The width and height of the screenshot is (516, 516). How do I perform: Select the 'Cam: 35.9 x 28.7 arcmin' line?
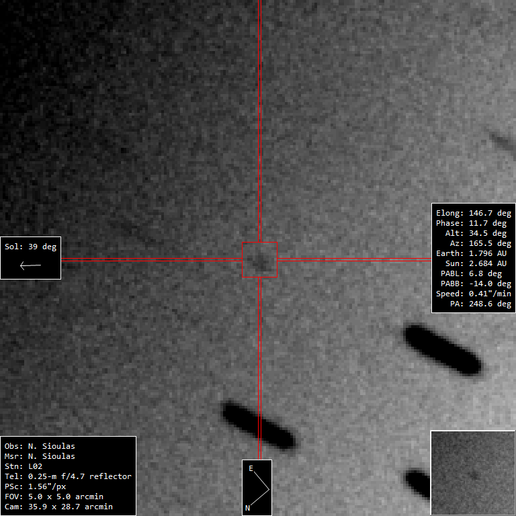coord(58,507)
